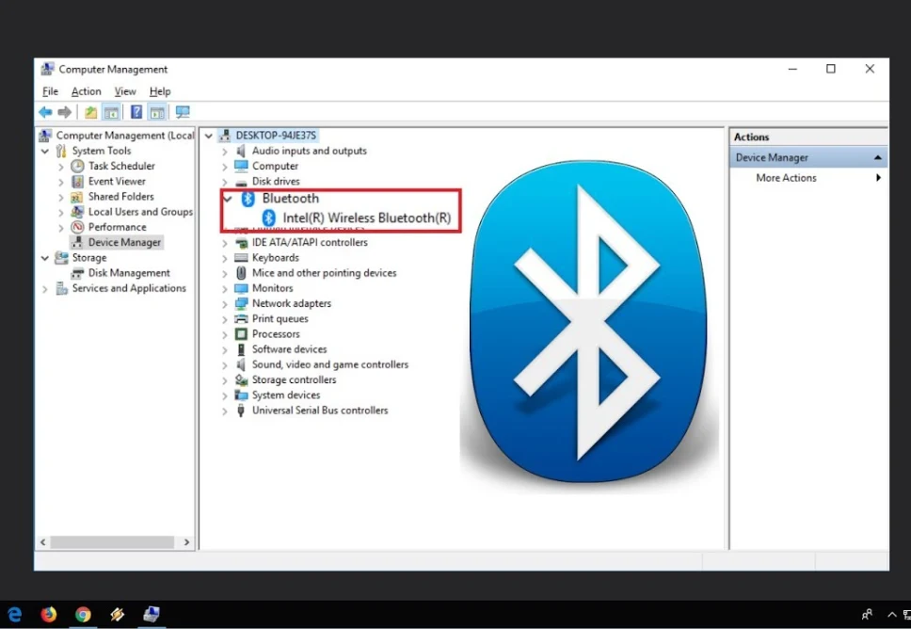
Task: Click the Event Viewer icon
Action: (77, 182)
